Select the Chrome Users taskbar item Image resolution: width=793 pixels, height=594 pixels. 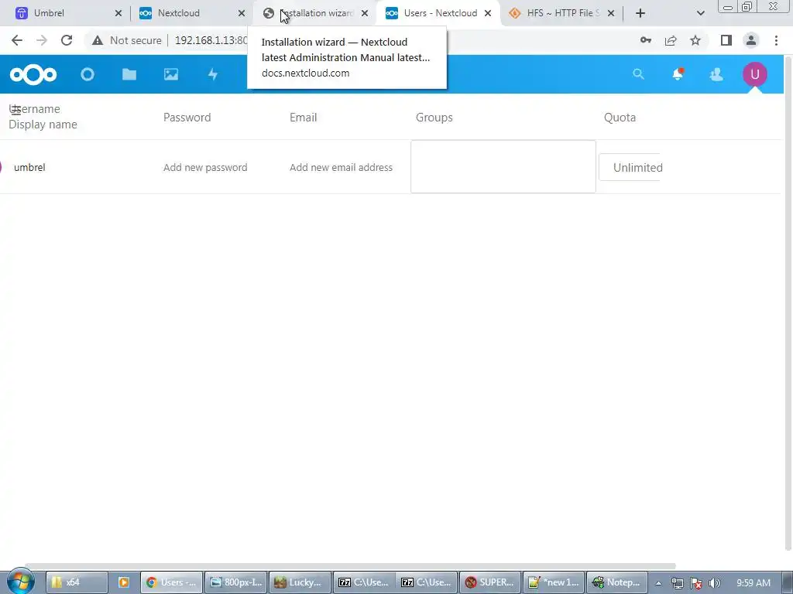(171, 582)
